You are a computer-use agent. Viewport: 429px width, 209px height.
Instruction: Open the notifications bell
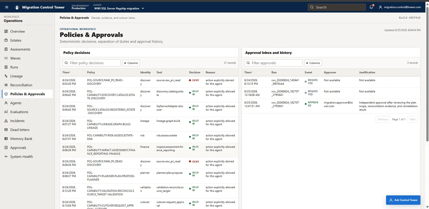[x=371, y=7]
